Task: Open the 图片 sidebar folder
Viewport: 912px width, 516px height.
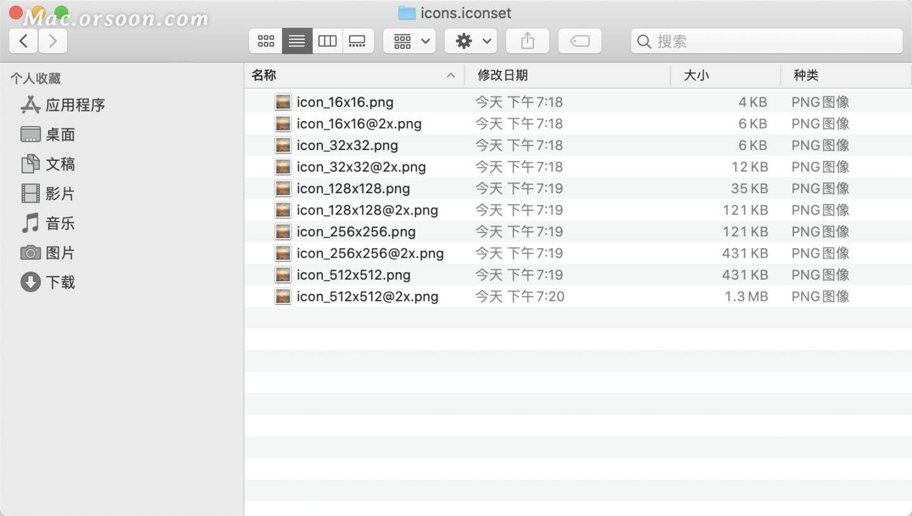Action: [59, 253]
